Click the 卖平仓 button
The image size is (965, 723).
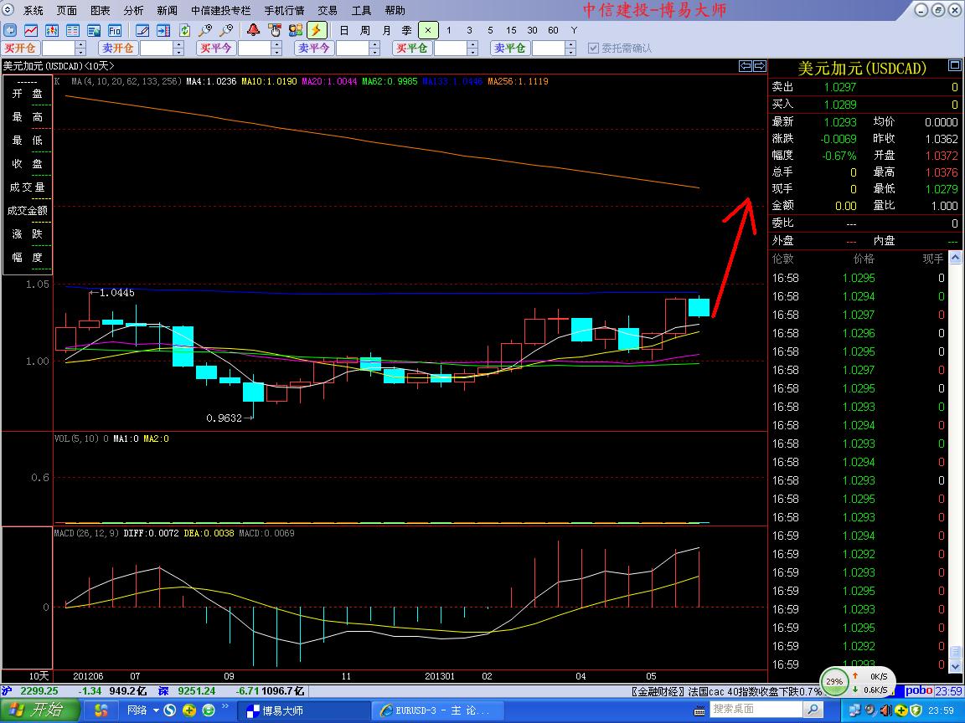[x=509, y=48]
